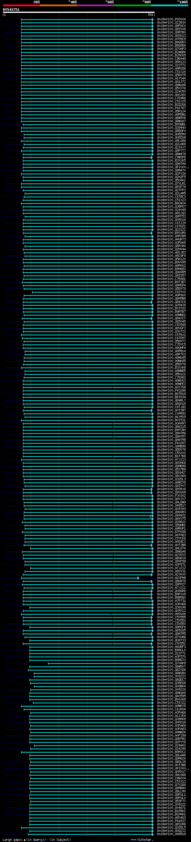
Task: Select hit UniRef100_Q40260
Action: 171,95
